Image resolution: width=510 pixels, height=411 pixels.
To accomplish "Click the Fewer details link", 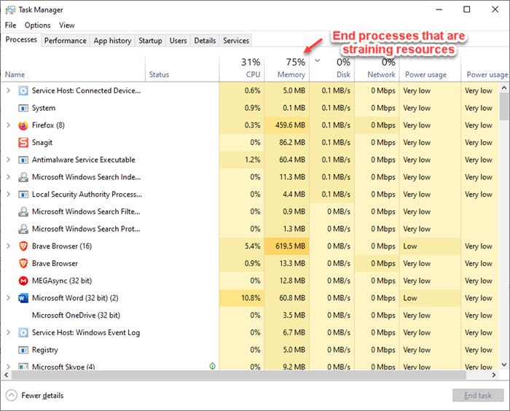I will coord(42,396).
